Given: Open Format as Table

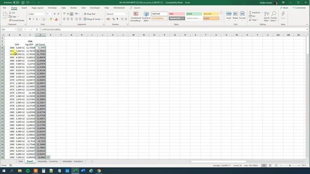Looking at the screenshot, I should tap(146, 16).
